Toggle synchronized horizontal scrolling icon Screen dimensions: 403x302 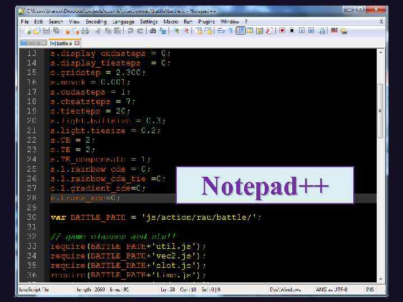[x=208, y=31]
